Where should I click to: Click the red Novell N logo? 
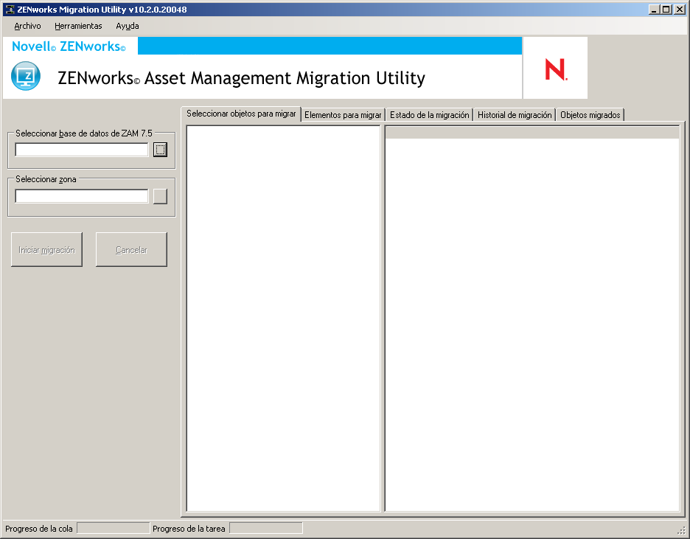click(556, 69)
